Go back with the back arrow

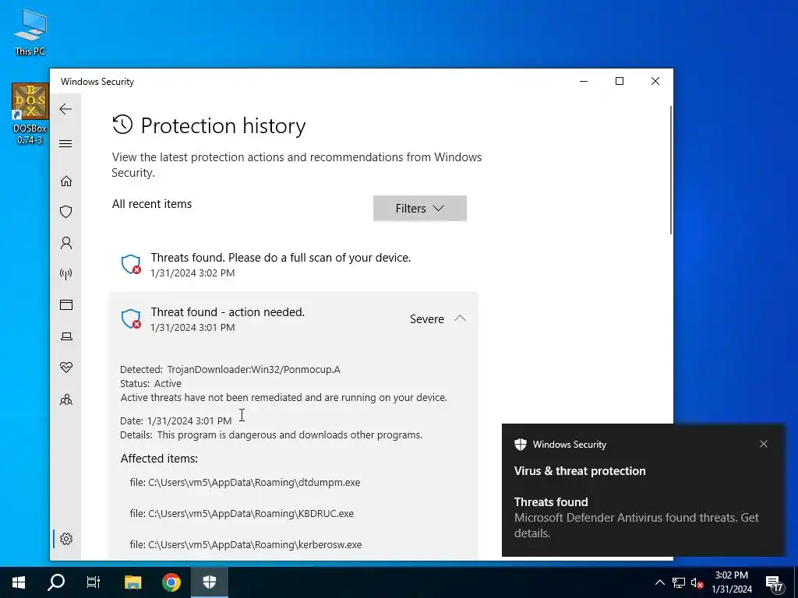tap(65, 109)
